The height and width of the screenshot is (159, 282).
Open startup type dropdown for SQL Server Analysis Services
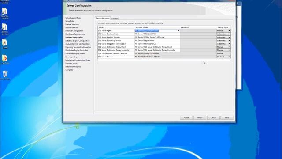tap(229, 37)
